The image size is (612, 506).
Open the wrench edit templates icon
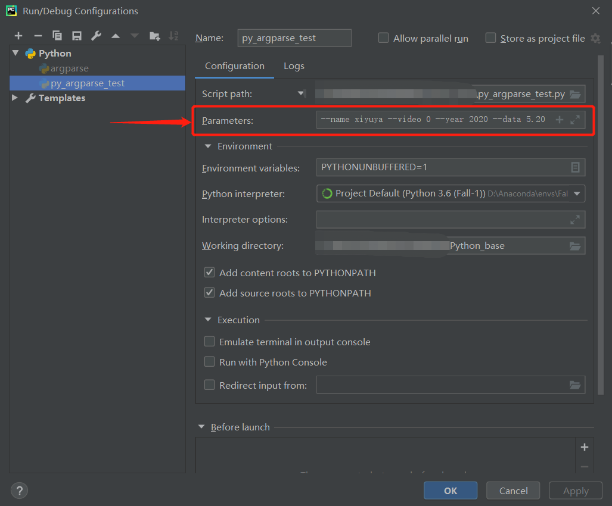(96, 36)
